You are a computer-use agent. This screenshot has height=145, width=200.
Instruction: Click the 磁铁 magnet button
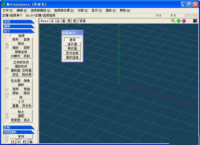pyautogui.click(x=21, y=85)
